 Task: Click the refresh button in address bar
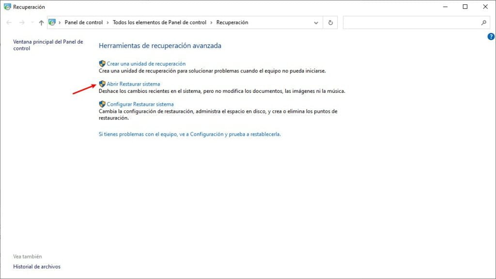click(330, 23)
